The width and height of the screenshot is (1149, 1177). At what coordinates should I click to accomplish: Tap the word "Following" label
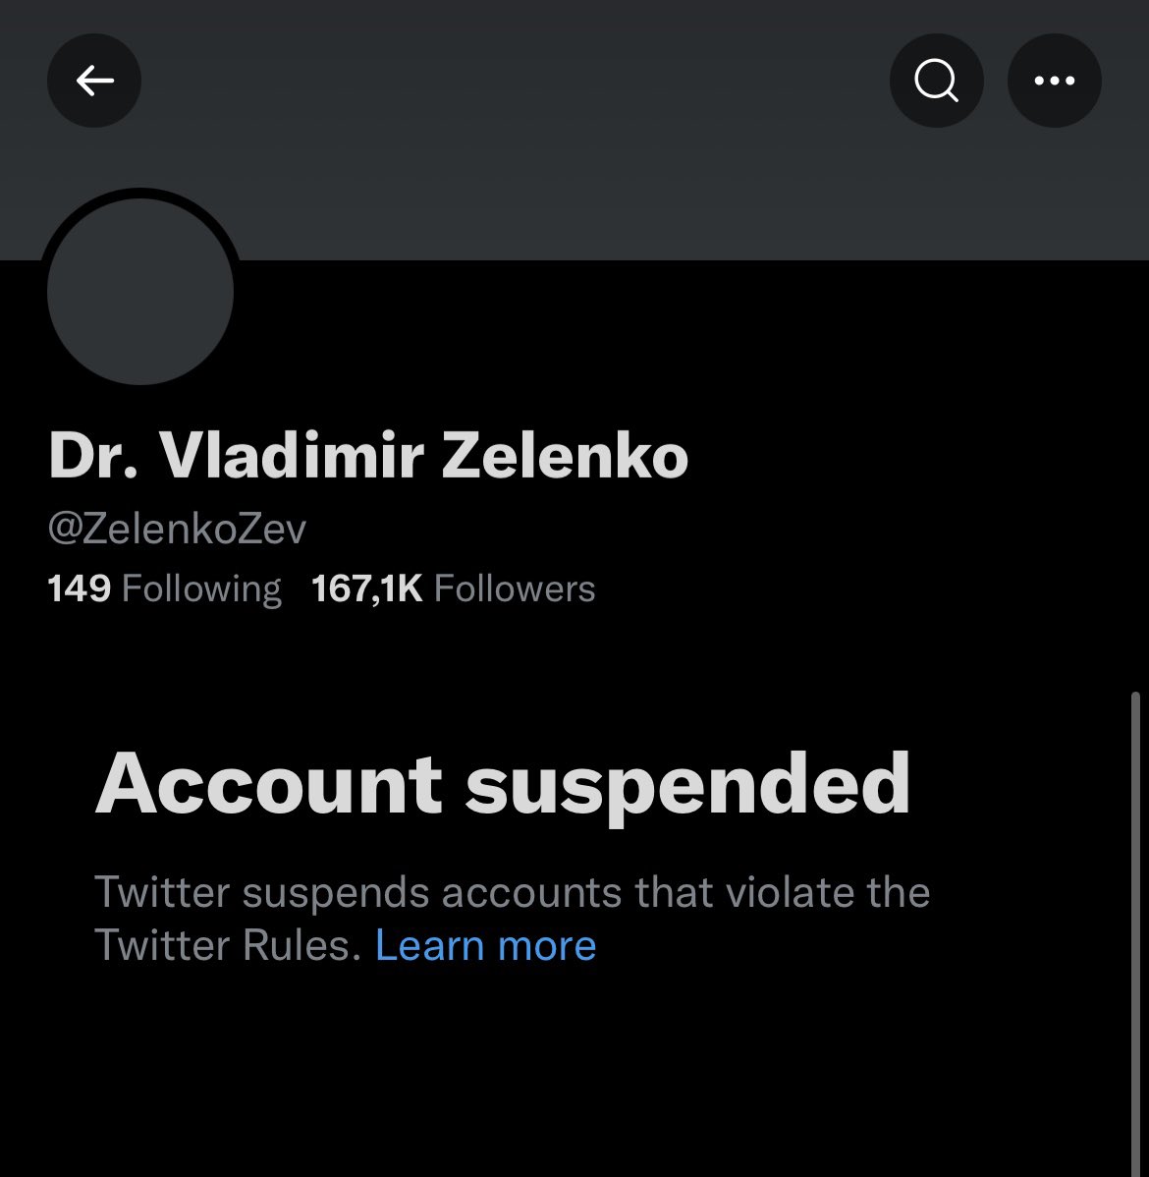pyautogui.click(x=202, y=588)
